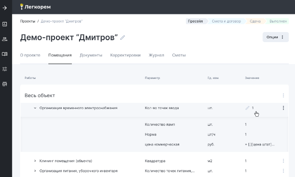Expand Организация питания, уборочного инвентаря row
Screen dimensions: 295x177
click(35, 171)
